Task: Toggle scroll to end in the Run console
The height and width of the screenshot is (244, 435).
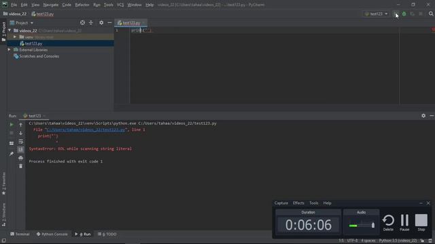Action: 21,150
